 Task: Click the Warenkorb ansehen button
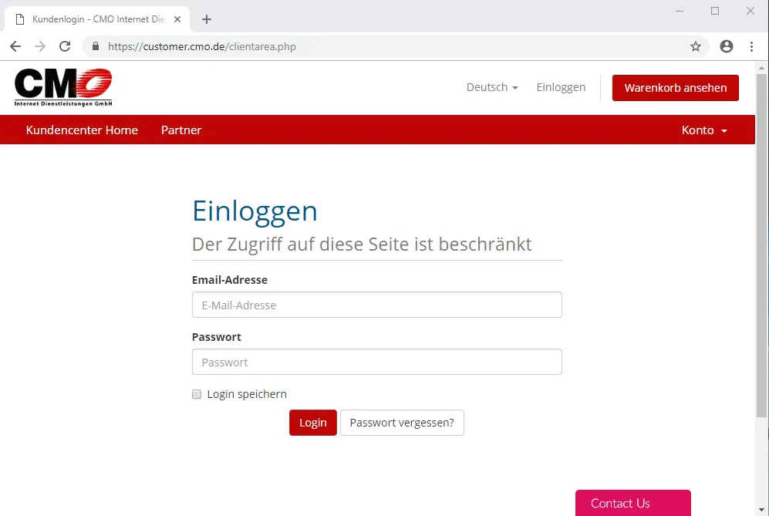676,88
